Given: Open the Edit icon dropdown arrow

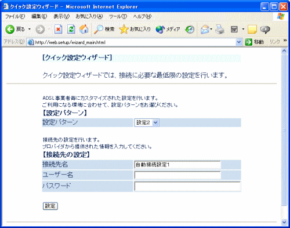Looking at the screenshot, I should click(243, 30).
